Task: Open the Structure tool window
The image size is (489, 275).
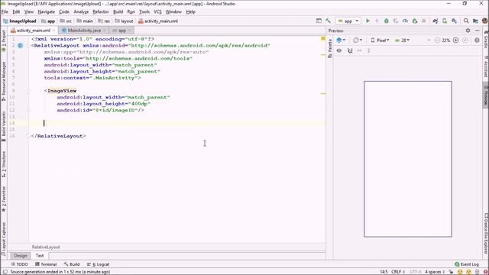Action: [x=4, y=164]
